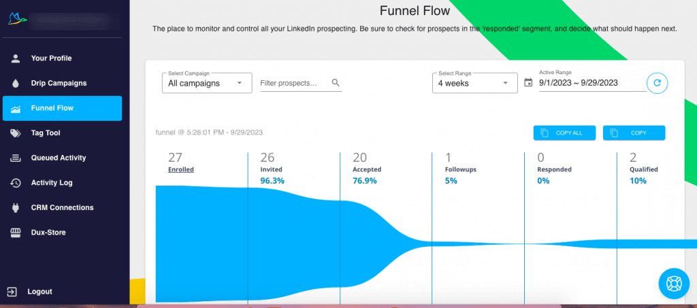
Task: Focus the Filter prospects input field
Action: pos(293,83)
